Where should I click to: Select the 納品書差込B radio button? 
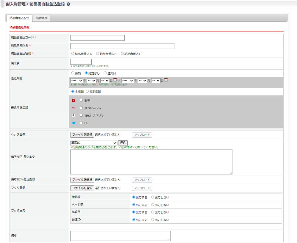[x=98, y=54]
